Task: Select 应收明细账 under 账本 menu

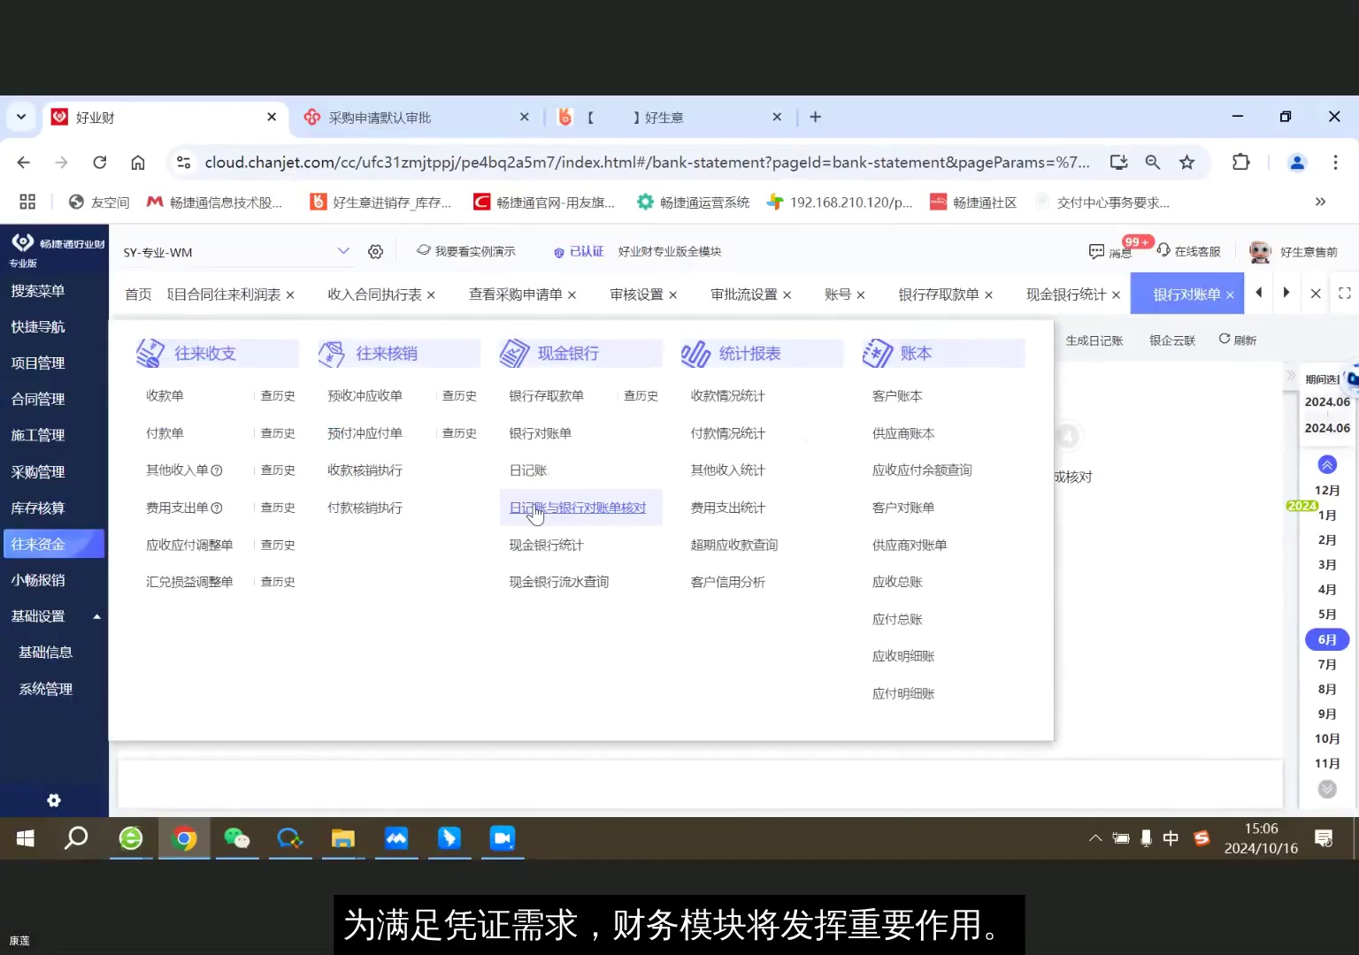Action: coord(902,655)
